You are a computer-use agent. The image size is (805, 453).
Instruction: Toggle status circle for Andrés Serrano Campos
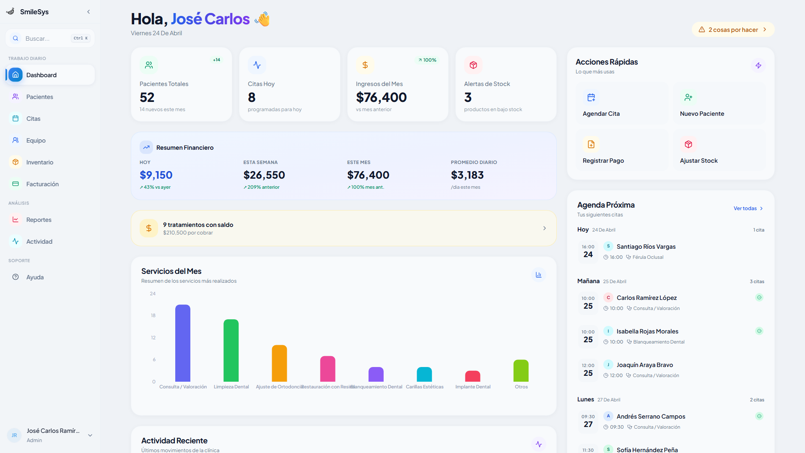tap(759, 416)
